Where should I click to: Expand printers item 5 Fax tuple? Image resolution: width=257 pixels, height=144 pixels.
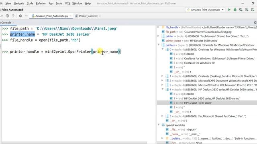[163, 116]
